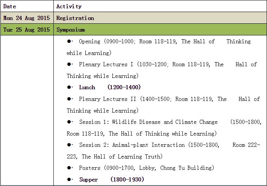Click the bold Lunch text
The image size is (267, 186).
pyautogui.click(x=87, y=87)
